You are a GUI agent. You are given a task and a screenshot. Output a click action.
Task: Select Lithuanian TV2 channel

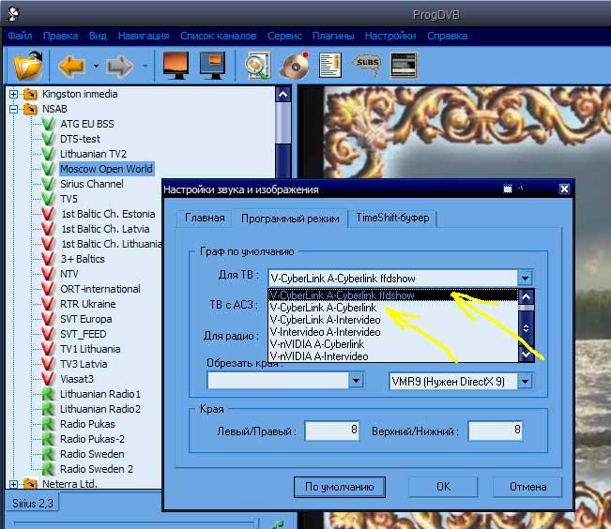pyautogui.click(x=93, y=154)
